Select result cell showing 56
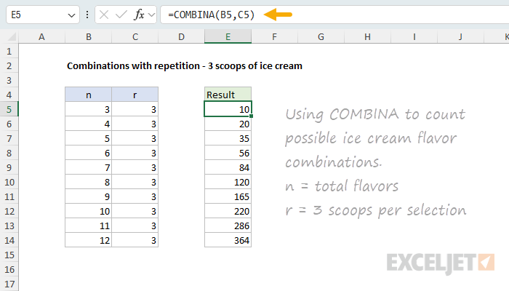This screenshot has height=291, width=509. click(x=228, y=153)
